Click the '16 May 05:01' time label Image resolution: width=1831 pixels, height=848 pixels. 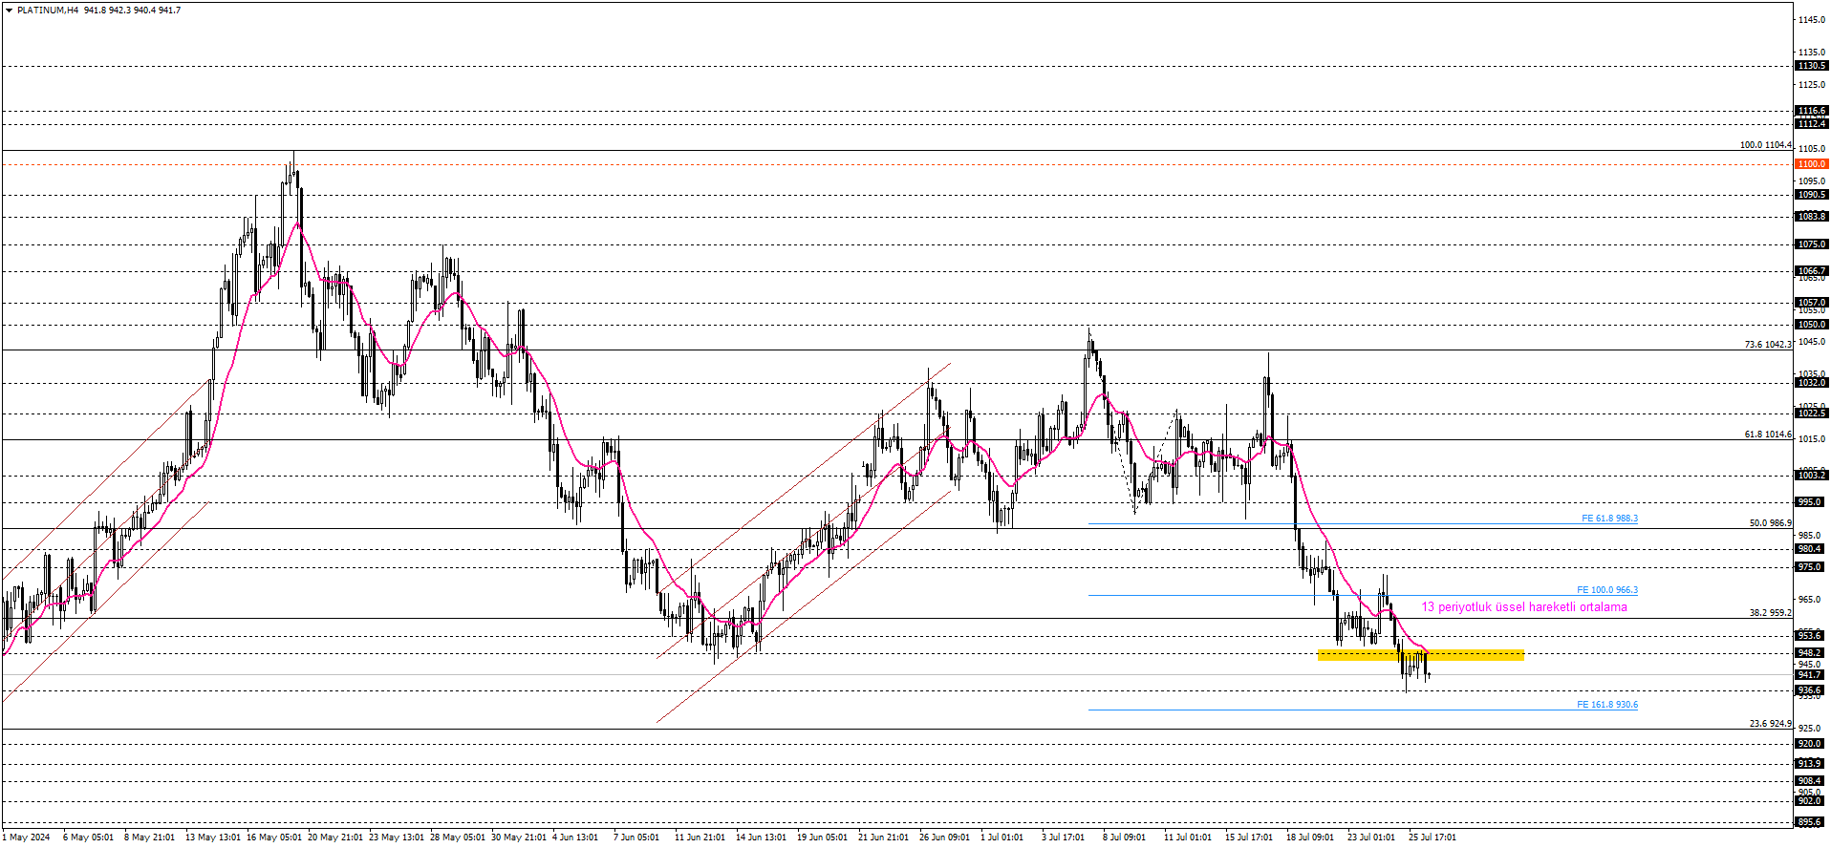click(x=274, y=837)
